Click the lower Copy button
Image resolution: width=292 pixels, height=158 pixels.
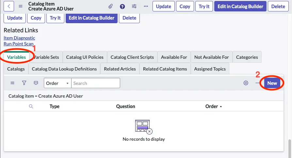(x=36, y=18)
